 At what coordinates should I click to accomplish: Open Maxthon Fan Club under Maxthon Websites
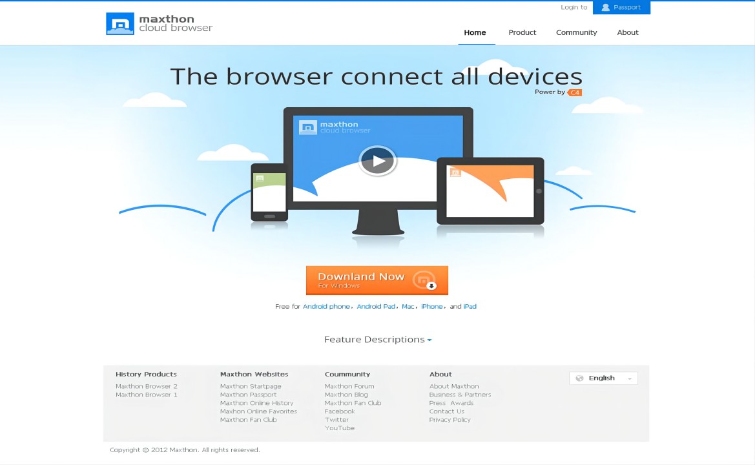(249, 420)
